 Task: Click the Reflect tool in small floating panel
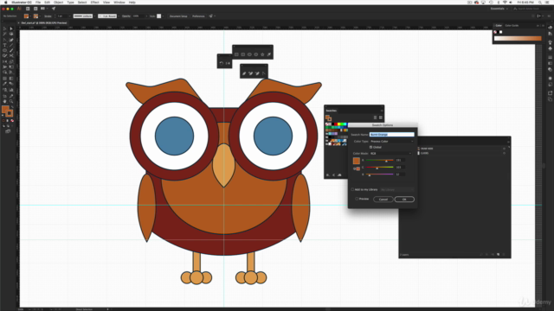228,63
